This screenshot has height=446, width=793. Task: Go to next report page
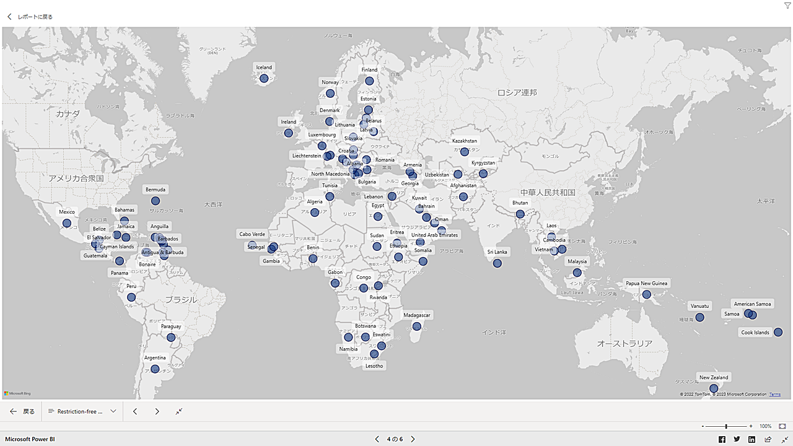click(x=413, y=439)
